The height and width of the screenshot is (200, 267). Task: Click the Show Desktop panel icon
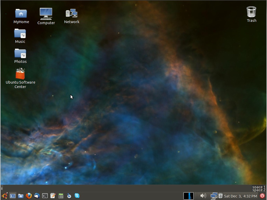point(13,196)
